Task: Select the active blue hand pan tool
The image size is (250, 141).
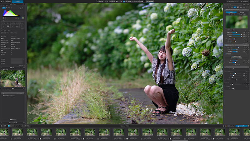Action: click(124, 2)
